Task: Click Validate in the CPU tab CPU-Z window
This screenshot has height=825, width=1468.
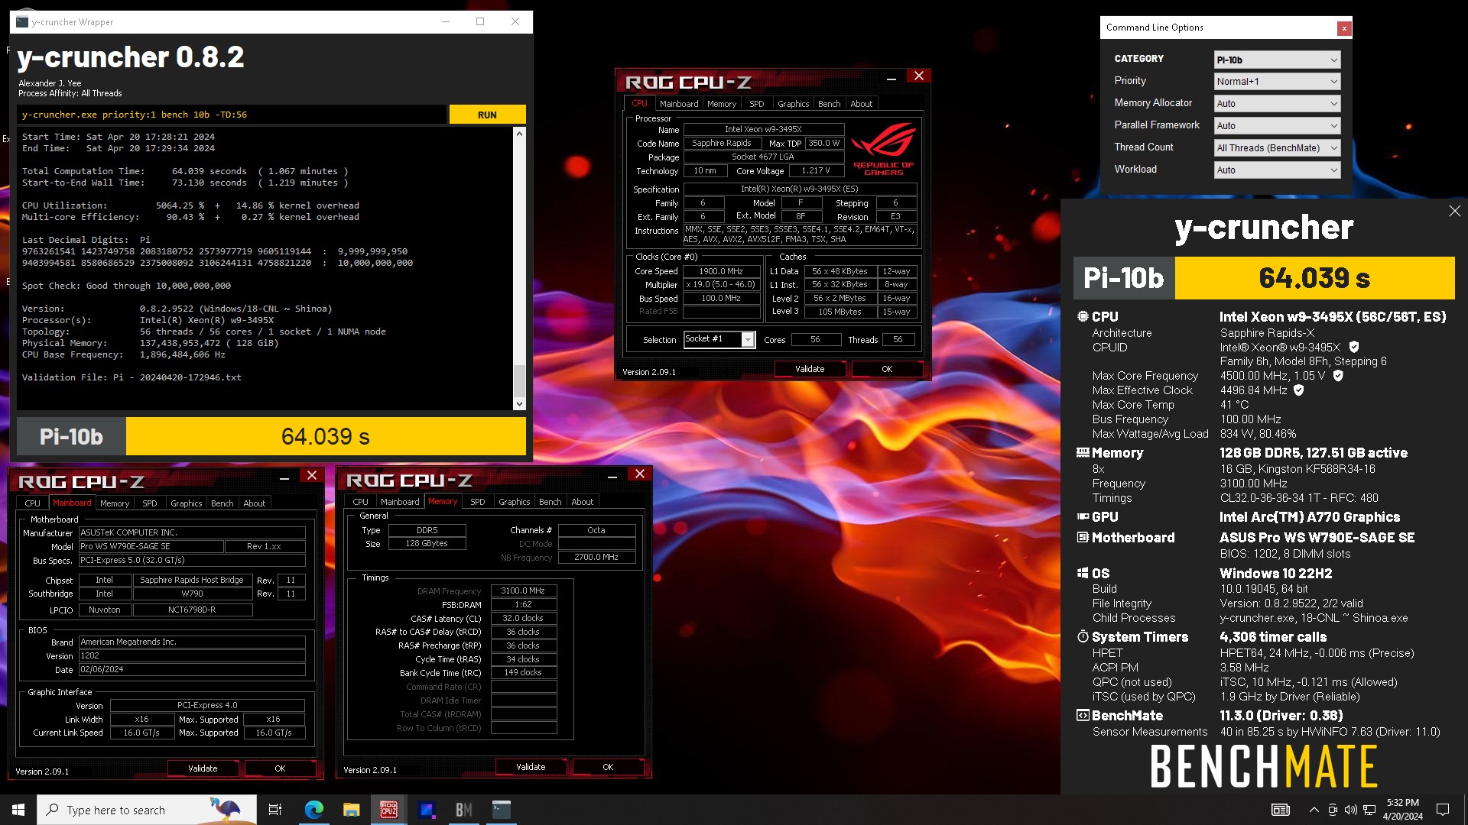Action: (x=810, y=369)
